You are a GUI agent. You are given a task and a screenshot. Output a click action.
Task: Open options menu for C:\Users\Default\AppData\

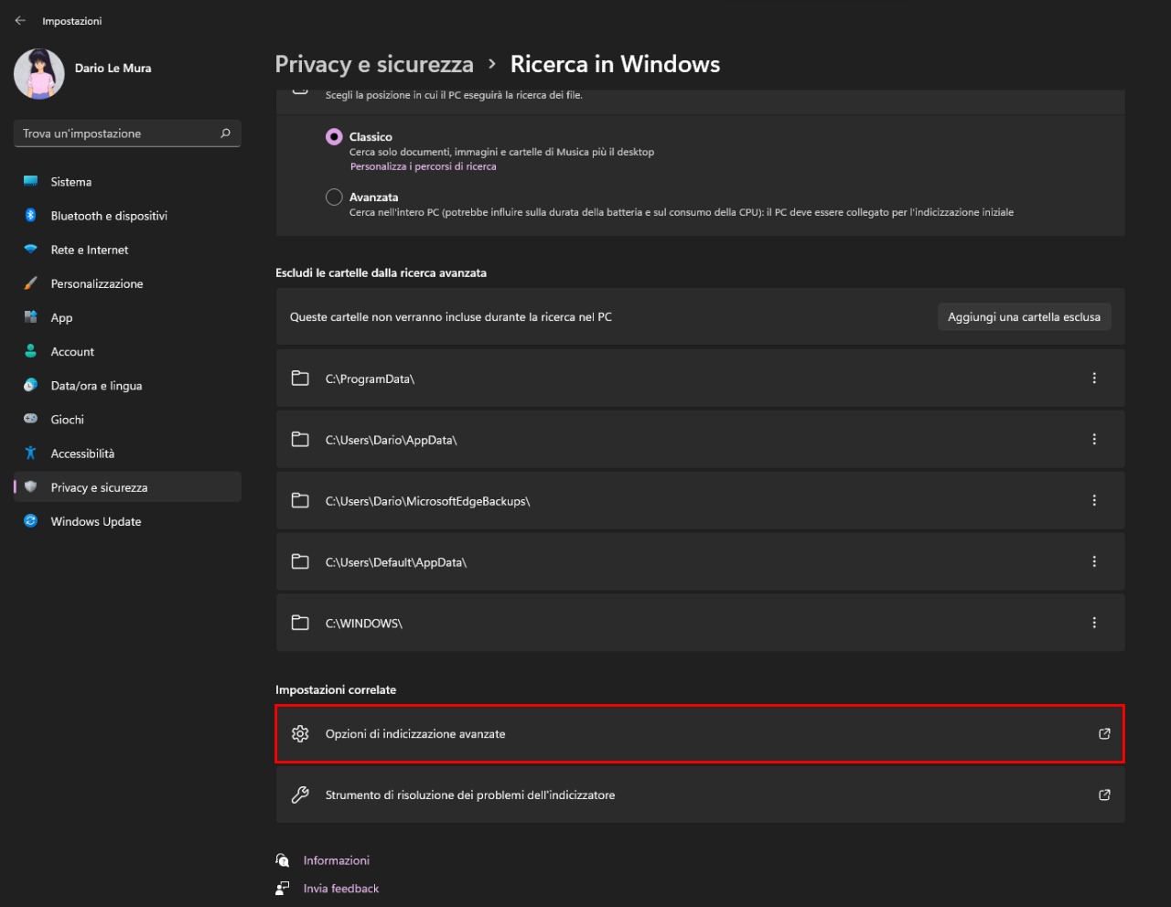(1094, 561)
